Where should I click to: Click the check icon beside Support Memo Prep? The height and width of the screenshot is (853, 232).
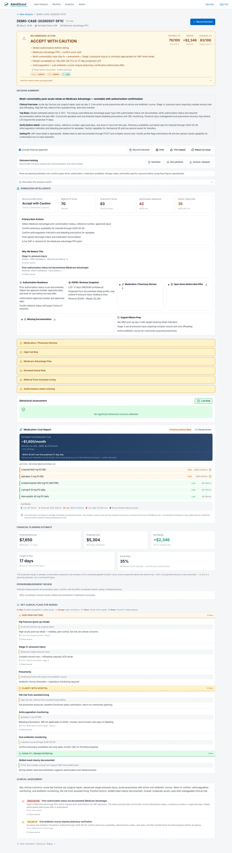(119, 317)
